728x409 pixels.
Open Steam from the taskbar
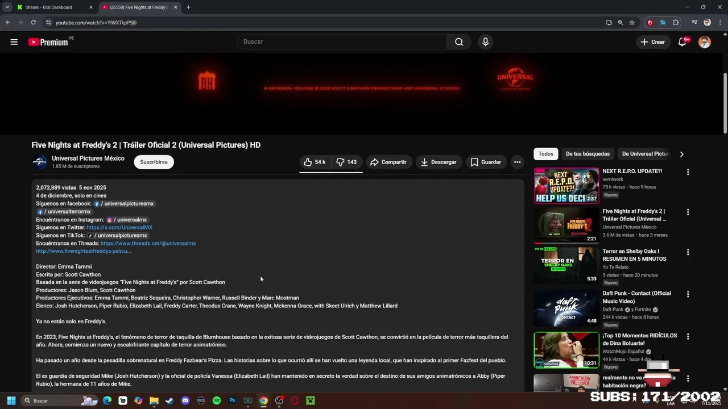(169, 400)
